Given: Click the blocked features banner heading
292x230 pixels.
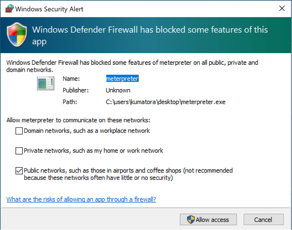Looking at the screenshot, I should click(150, 36).
